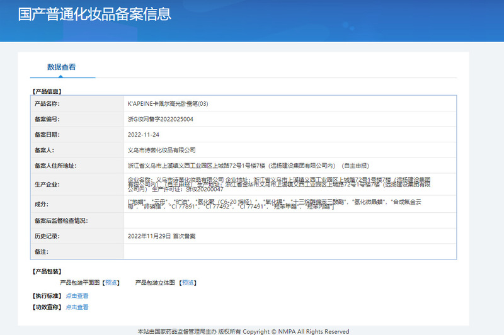Select the filer address starting 浙江省义乌市上溪镇

(248, 166)
